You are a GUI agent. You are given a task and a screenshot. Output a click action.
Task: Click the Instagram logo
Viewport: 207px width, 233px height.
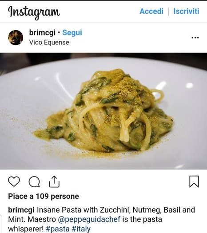click(34, 12)
